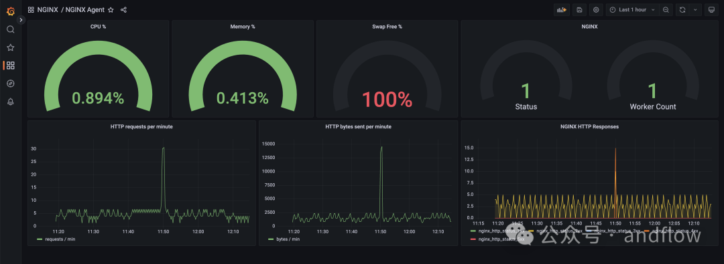The image size is (724, 264).
Task: Toggle nginx_http_status_4xx legend series
Action: [x=675, y=231]
